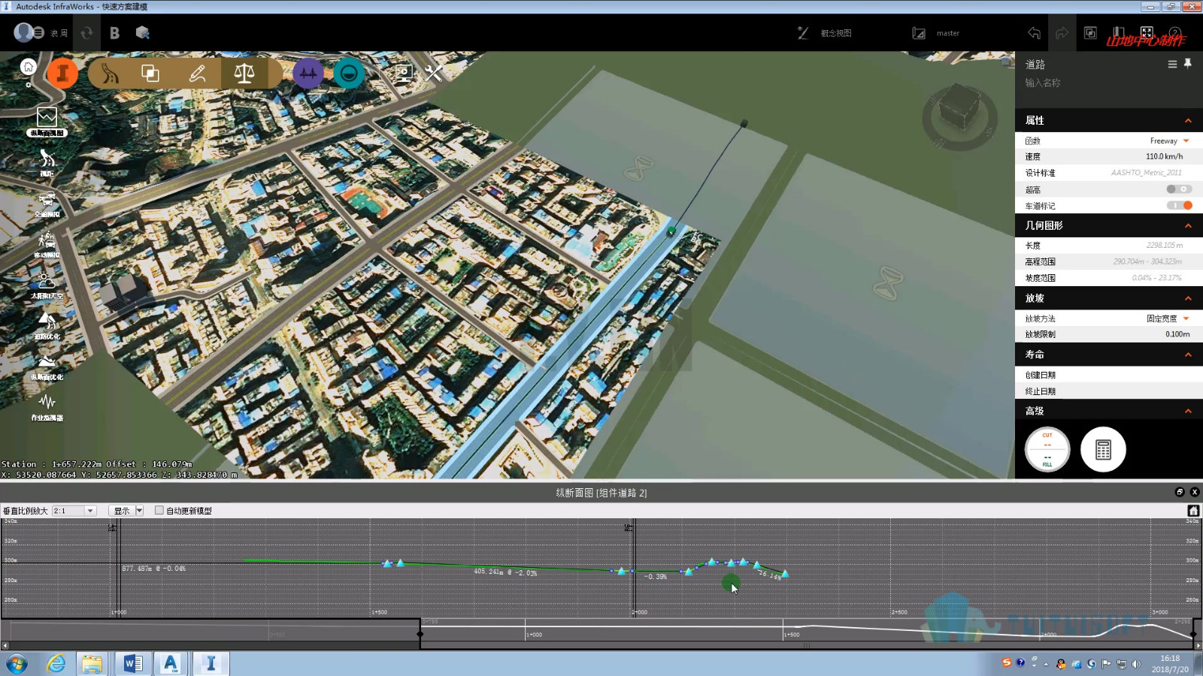Open the traffic simulation car icon
This screenshot has height=676, width=1203.
(x=47, y=204)
